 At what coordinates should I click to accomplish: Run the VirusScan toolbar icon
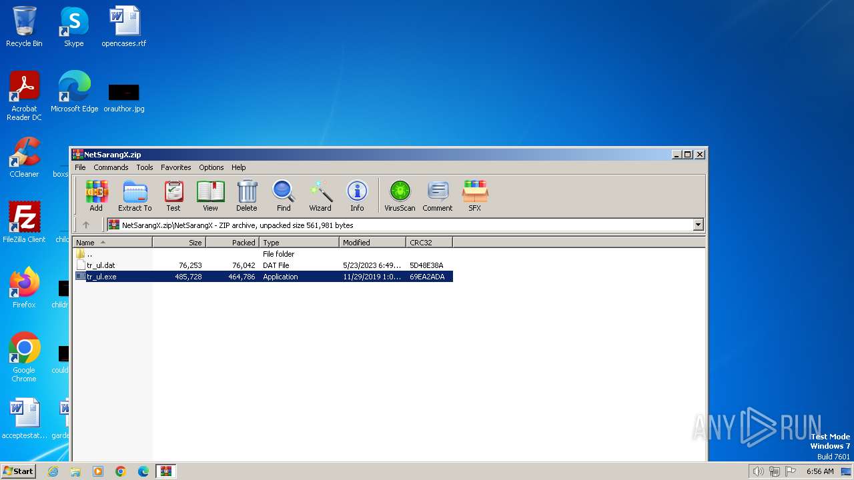[400, 195]
